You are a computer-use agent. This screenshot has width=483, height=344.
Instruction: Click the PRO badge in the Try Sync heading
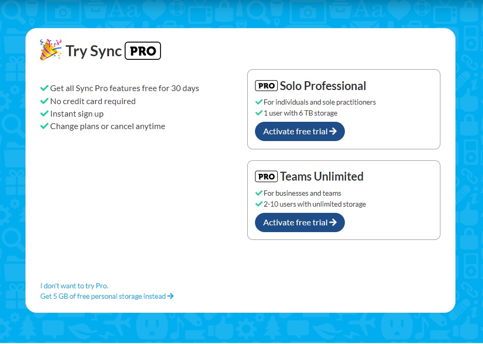coord(143,50)
